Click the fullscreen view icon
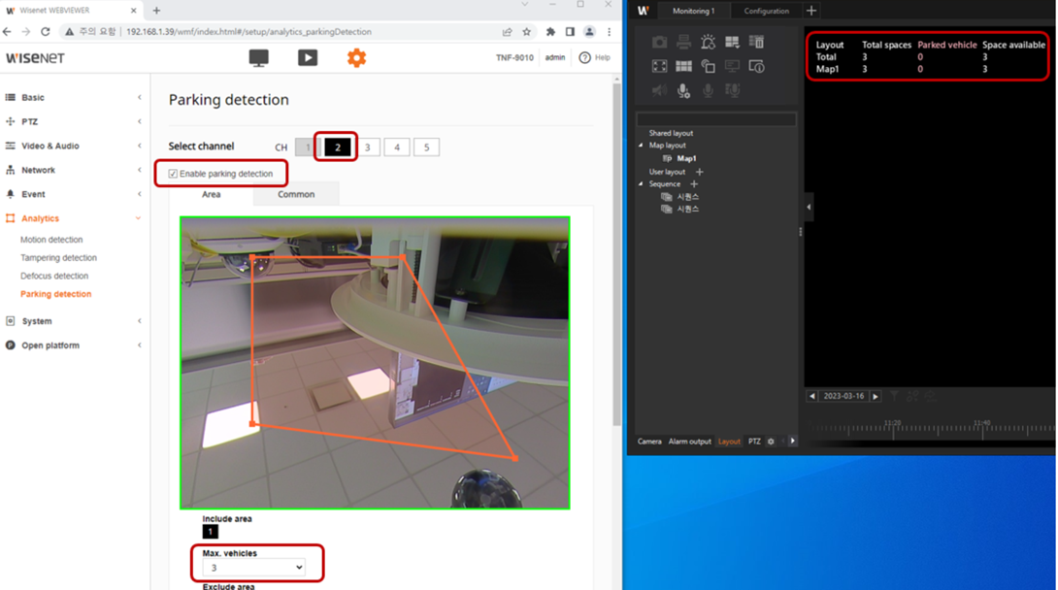 pyautogui.click(x=659, y=66)
